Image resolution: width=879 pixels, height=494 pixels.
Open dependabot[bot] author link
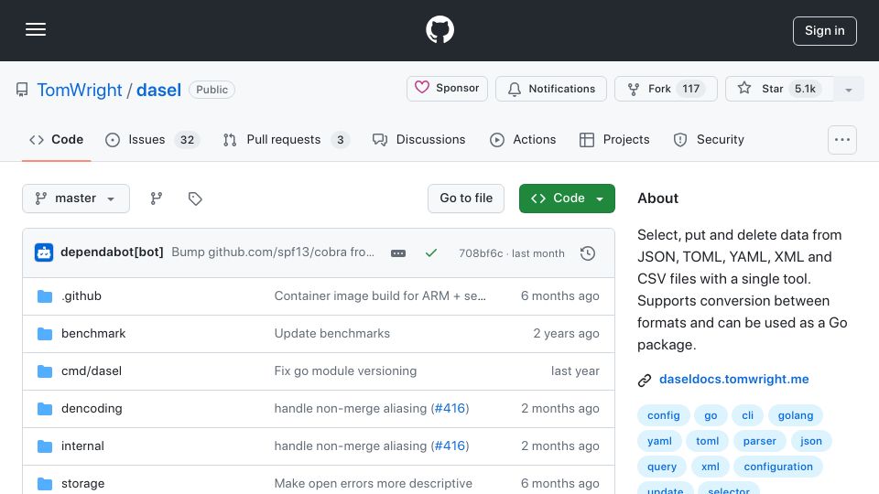pos(112,252)
